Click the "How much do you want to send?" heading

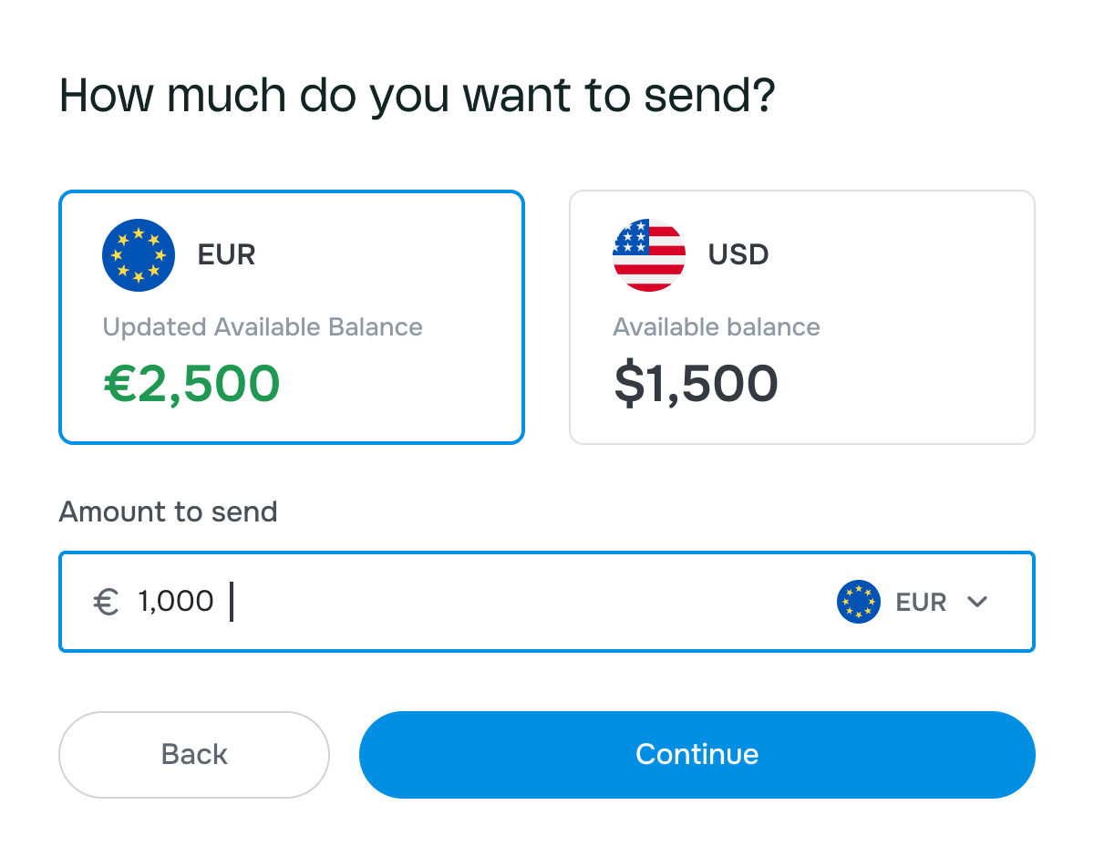click(417, 96)
